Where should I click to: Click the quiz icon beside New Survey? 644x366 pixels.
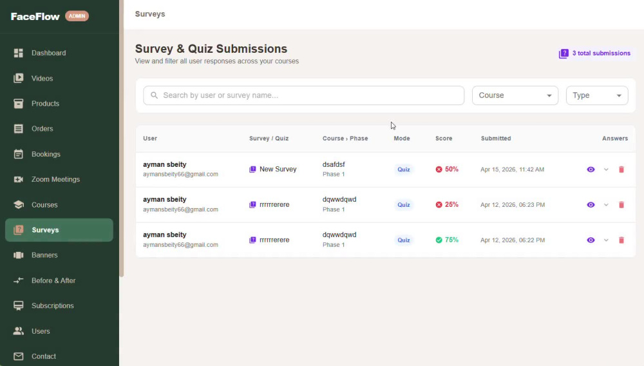click(252, 169)
